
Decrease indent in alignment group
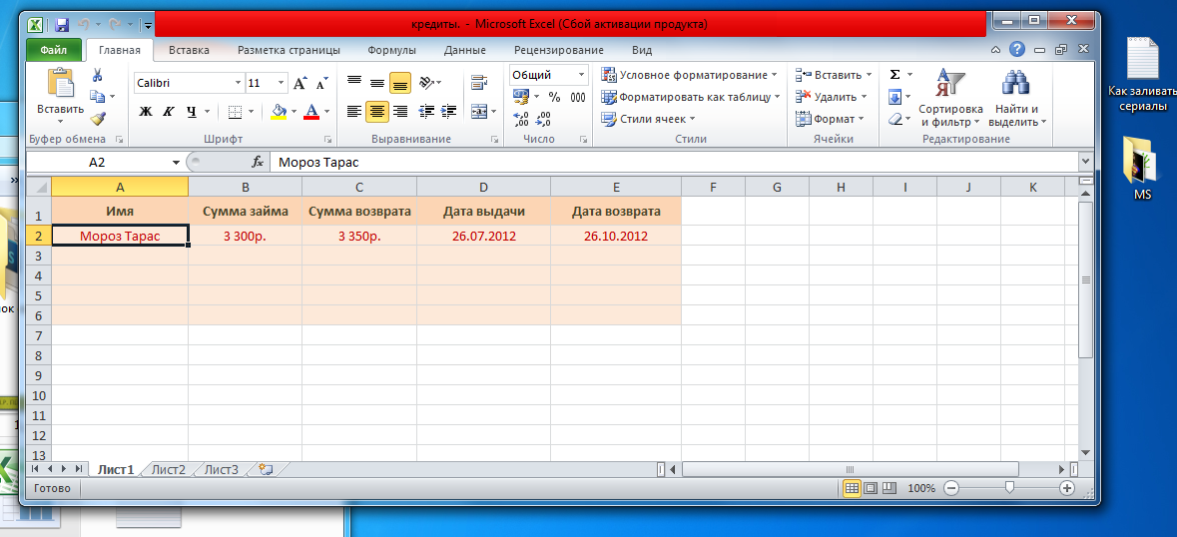(x=426, y=112)
